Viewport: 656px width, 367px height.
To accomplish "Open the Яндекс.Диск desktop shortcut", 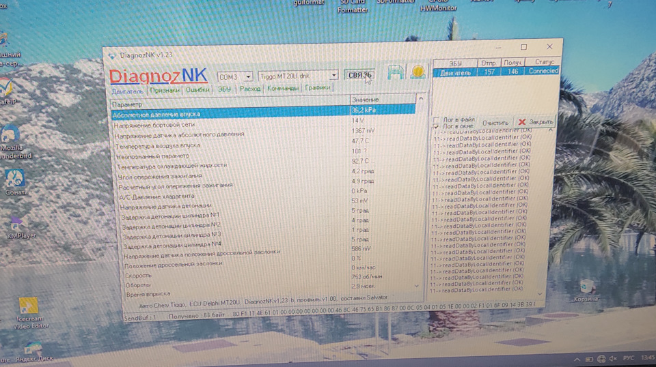I will [x=34, y=351].
